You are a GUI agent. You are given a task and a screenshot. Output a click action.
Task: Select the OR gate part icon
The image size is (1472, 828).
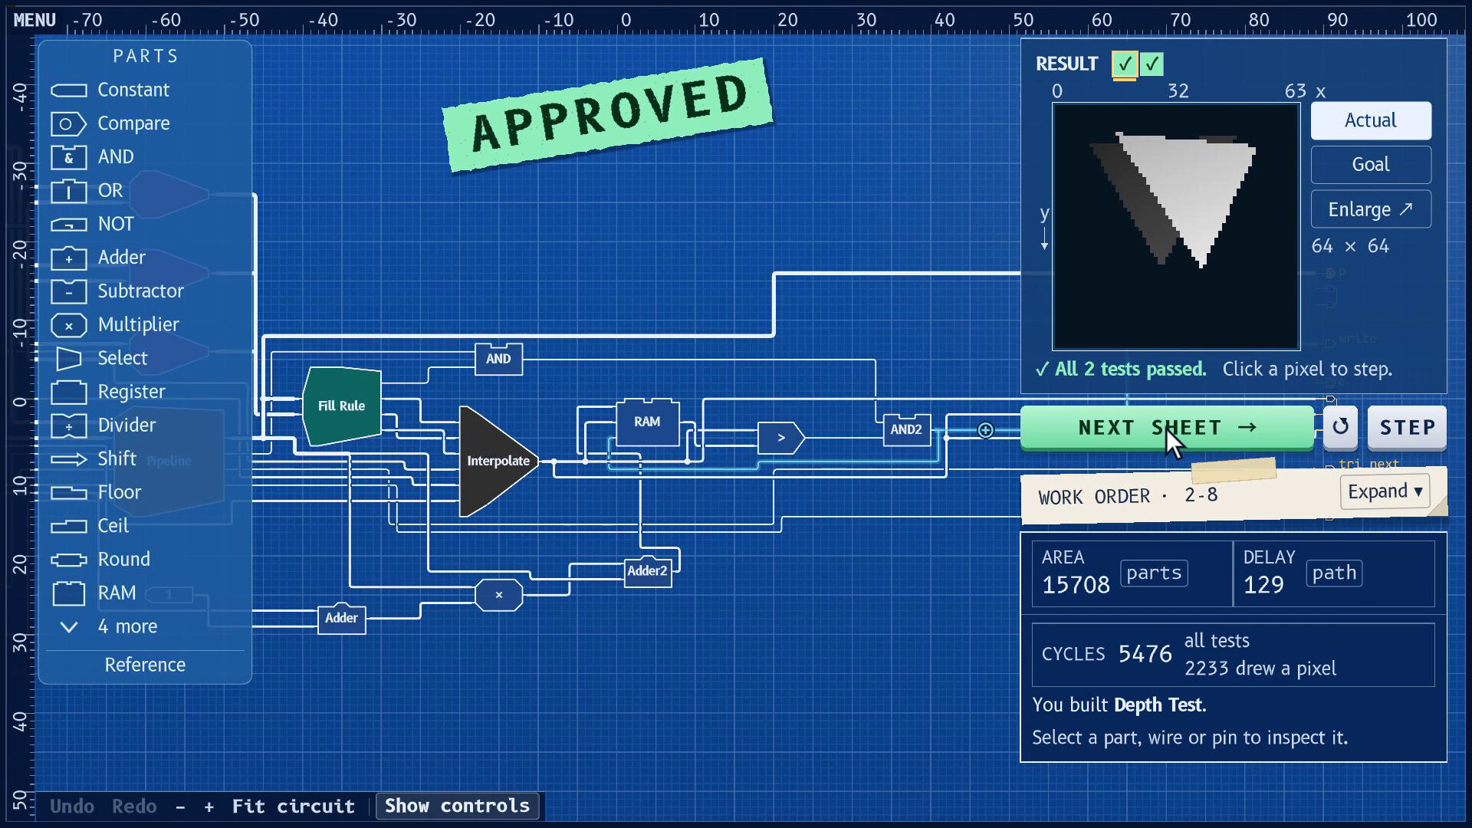pyautogui.click(x=68, y=191)
